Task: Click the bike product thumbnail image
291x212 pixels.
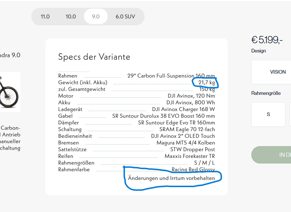Action: [x=10, y=92]
